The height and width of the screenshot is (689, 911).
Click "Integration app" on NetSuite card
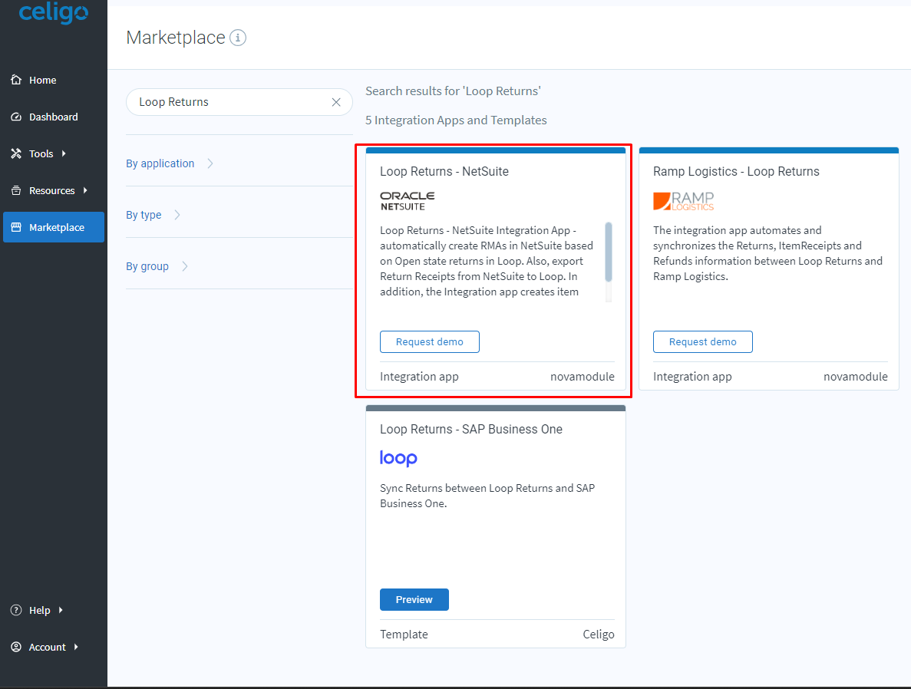(419, 377)
